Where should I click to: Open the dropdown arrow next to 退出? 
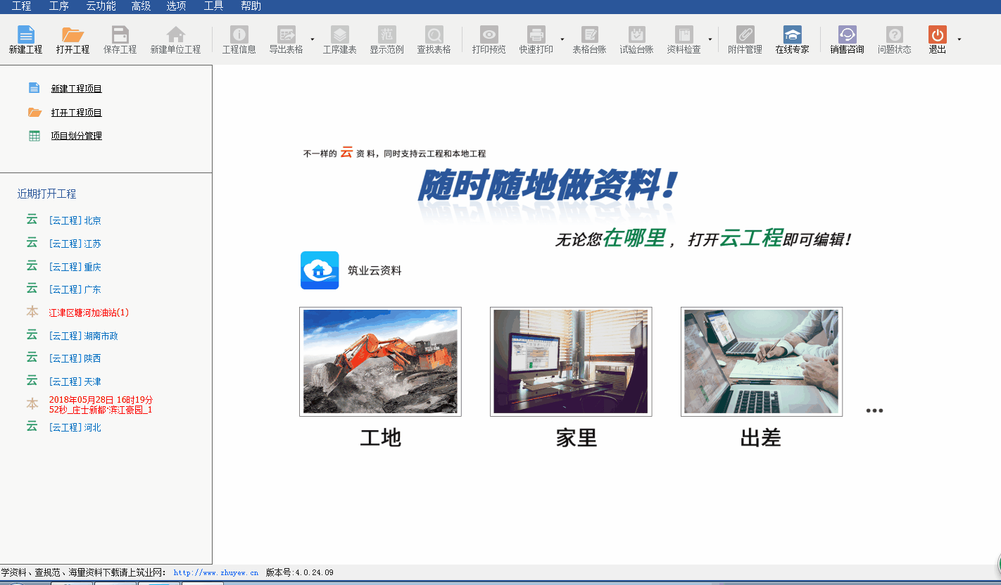pos(959,39)
